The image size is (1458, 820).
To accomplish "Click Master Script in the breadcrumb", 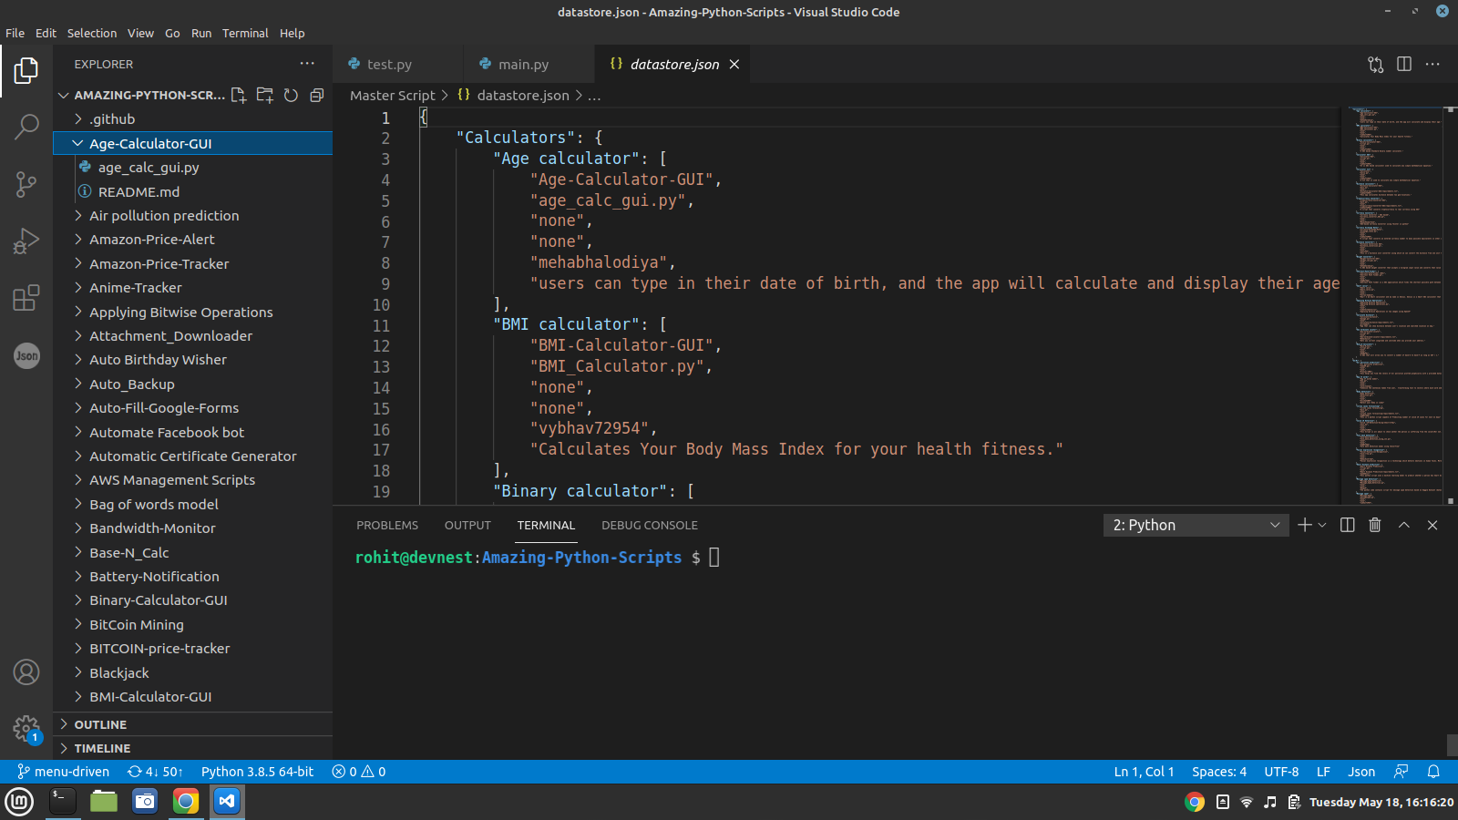I will 393,95.
